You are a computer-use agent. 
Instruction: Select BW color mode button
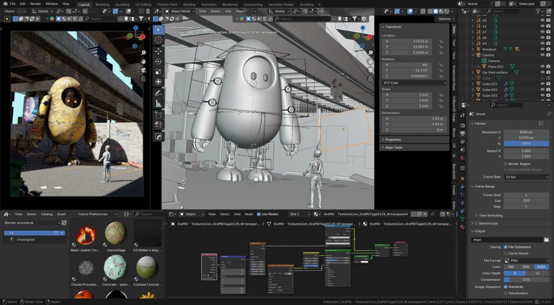click(x=511, y=267)
